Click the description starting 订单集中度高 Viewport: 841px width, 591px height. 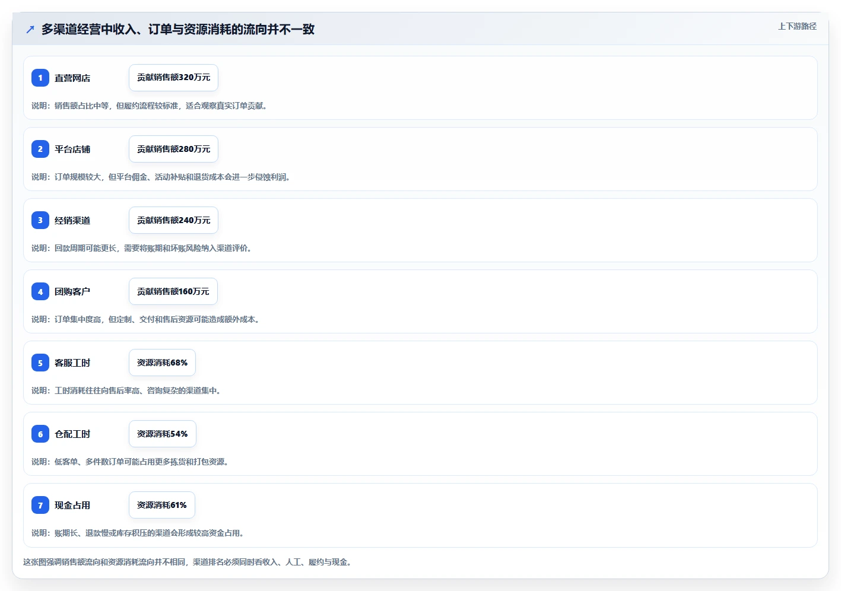tap(147, 319)
